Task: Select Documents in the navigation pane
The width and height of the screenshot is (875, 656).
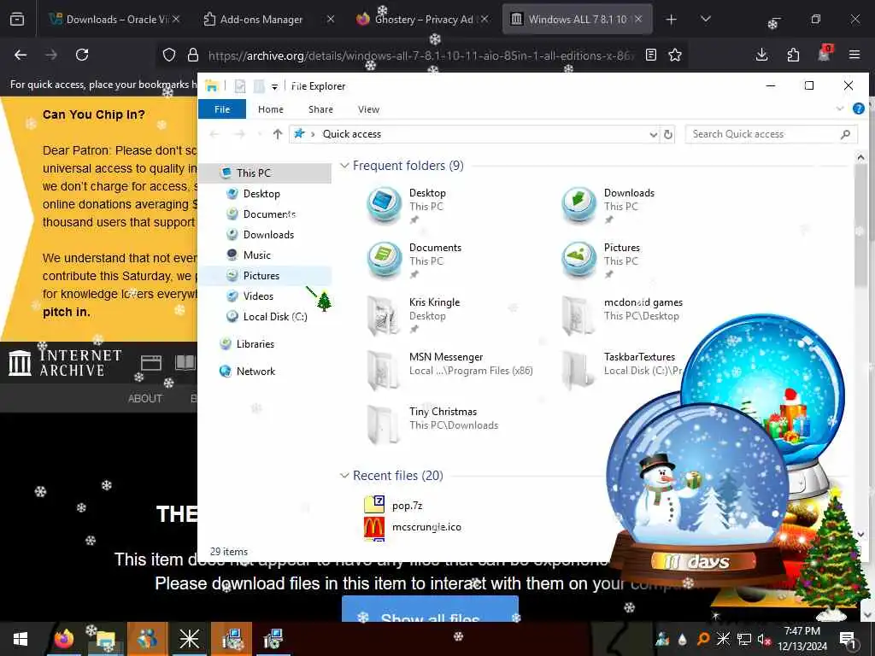Action: 269,214
